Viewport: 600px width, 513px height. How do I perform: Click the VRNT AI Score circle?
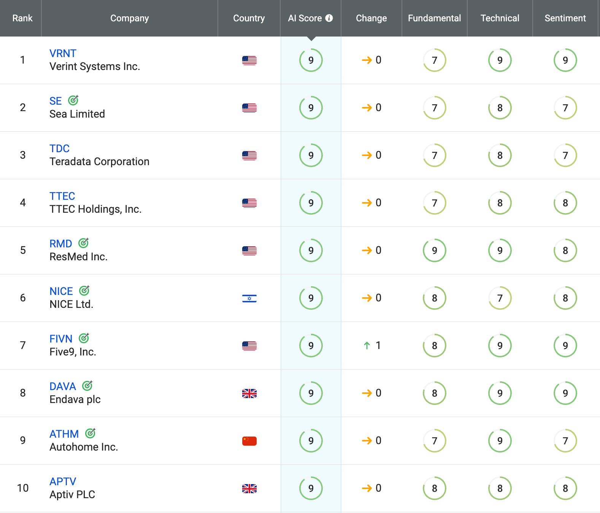[311, 60]
